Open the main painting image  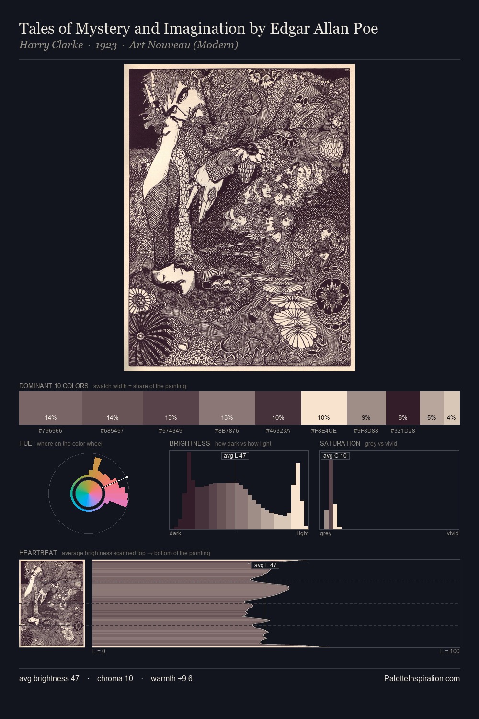point(239,218)
